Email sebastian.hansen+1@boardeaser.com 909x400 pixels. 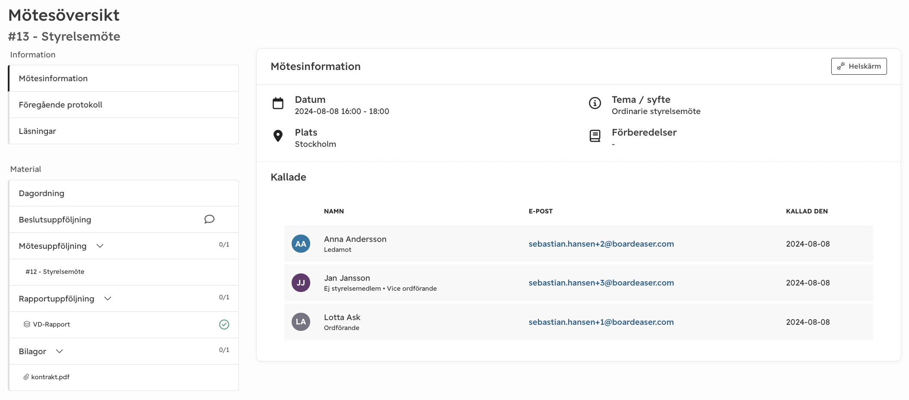pyautogui.click(x=601, y=322)
